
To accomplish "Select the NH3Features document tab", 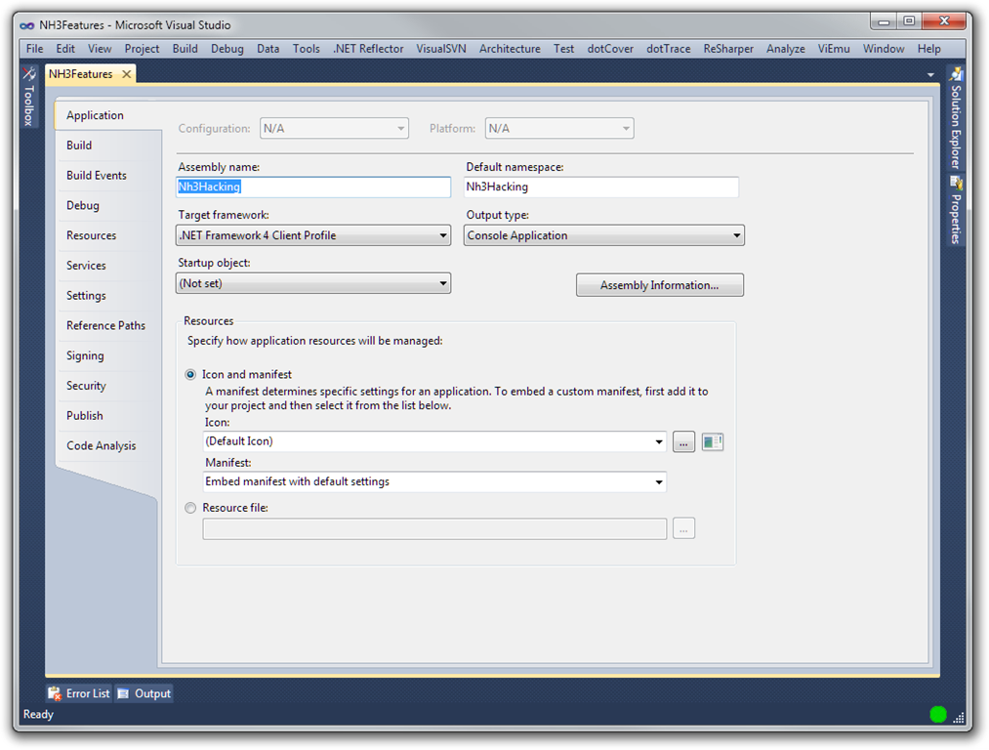I will pyautogui.click(x=81, y=74).
